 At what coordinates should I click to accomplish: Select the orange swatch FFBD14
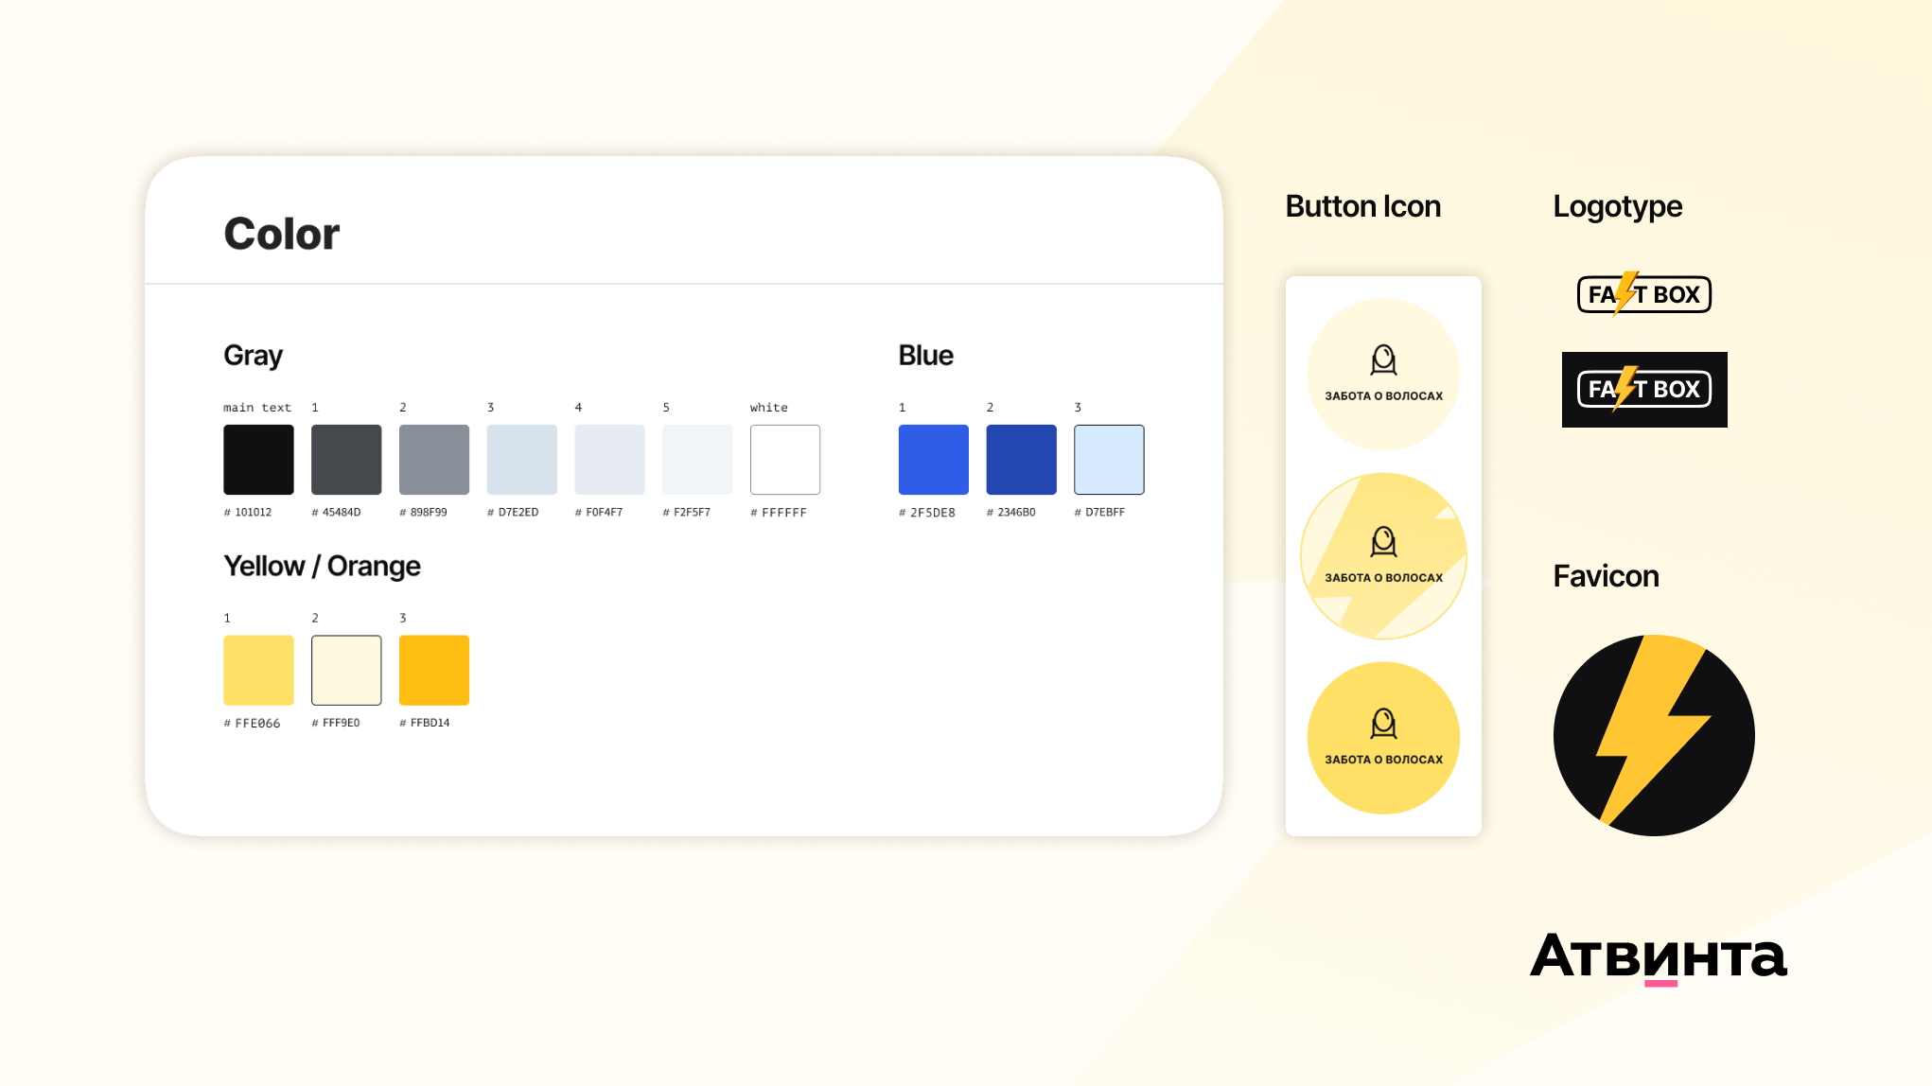434,670
